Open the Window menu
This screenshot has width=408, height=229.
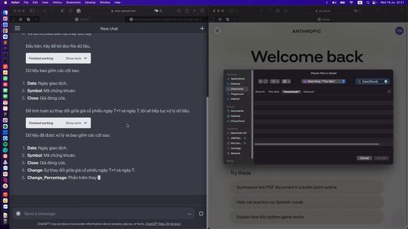pos(105,3)
